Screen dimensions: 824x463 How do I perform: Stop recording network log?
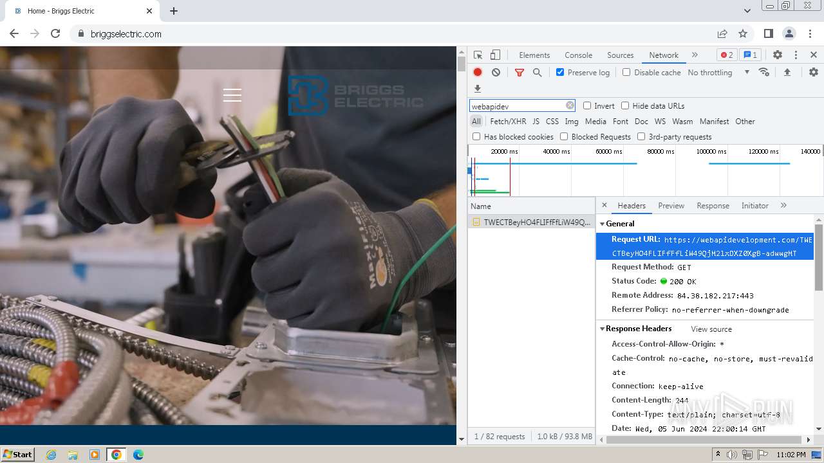pos(478,73)
